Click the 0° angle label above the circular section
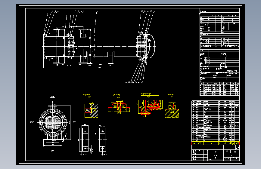The height and width of the screenshot is (169, 261). click(53, 102)
